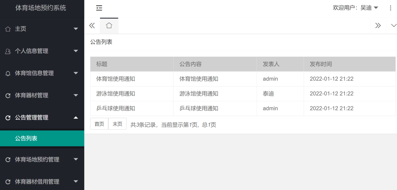Click the sidebar collapse hamburger icon
The image size is (397, 190).
[99, 8]
